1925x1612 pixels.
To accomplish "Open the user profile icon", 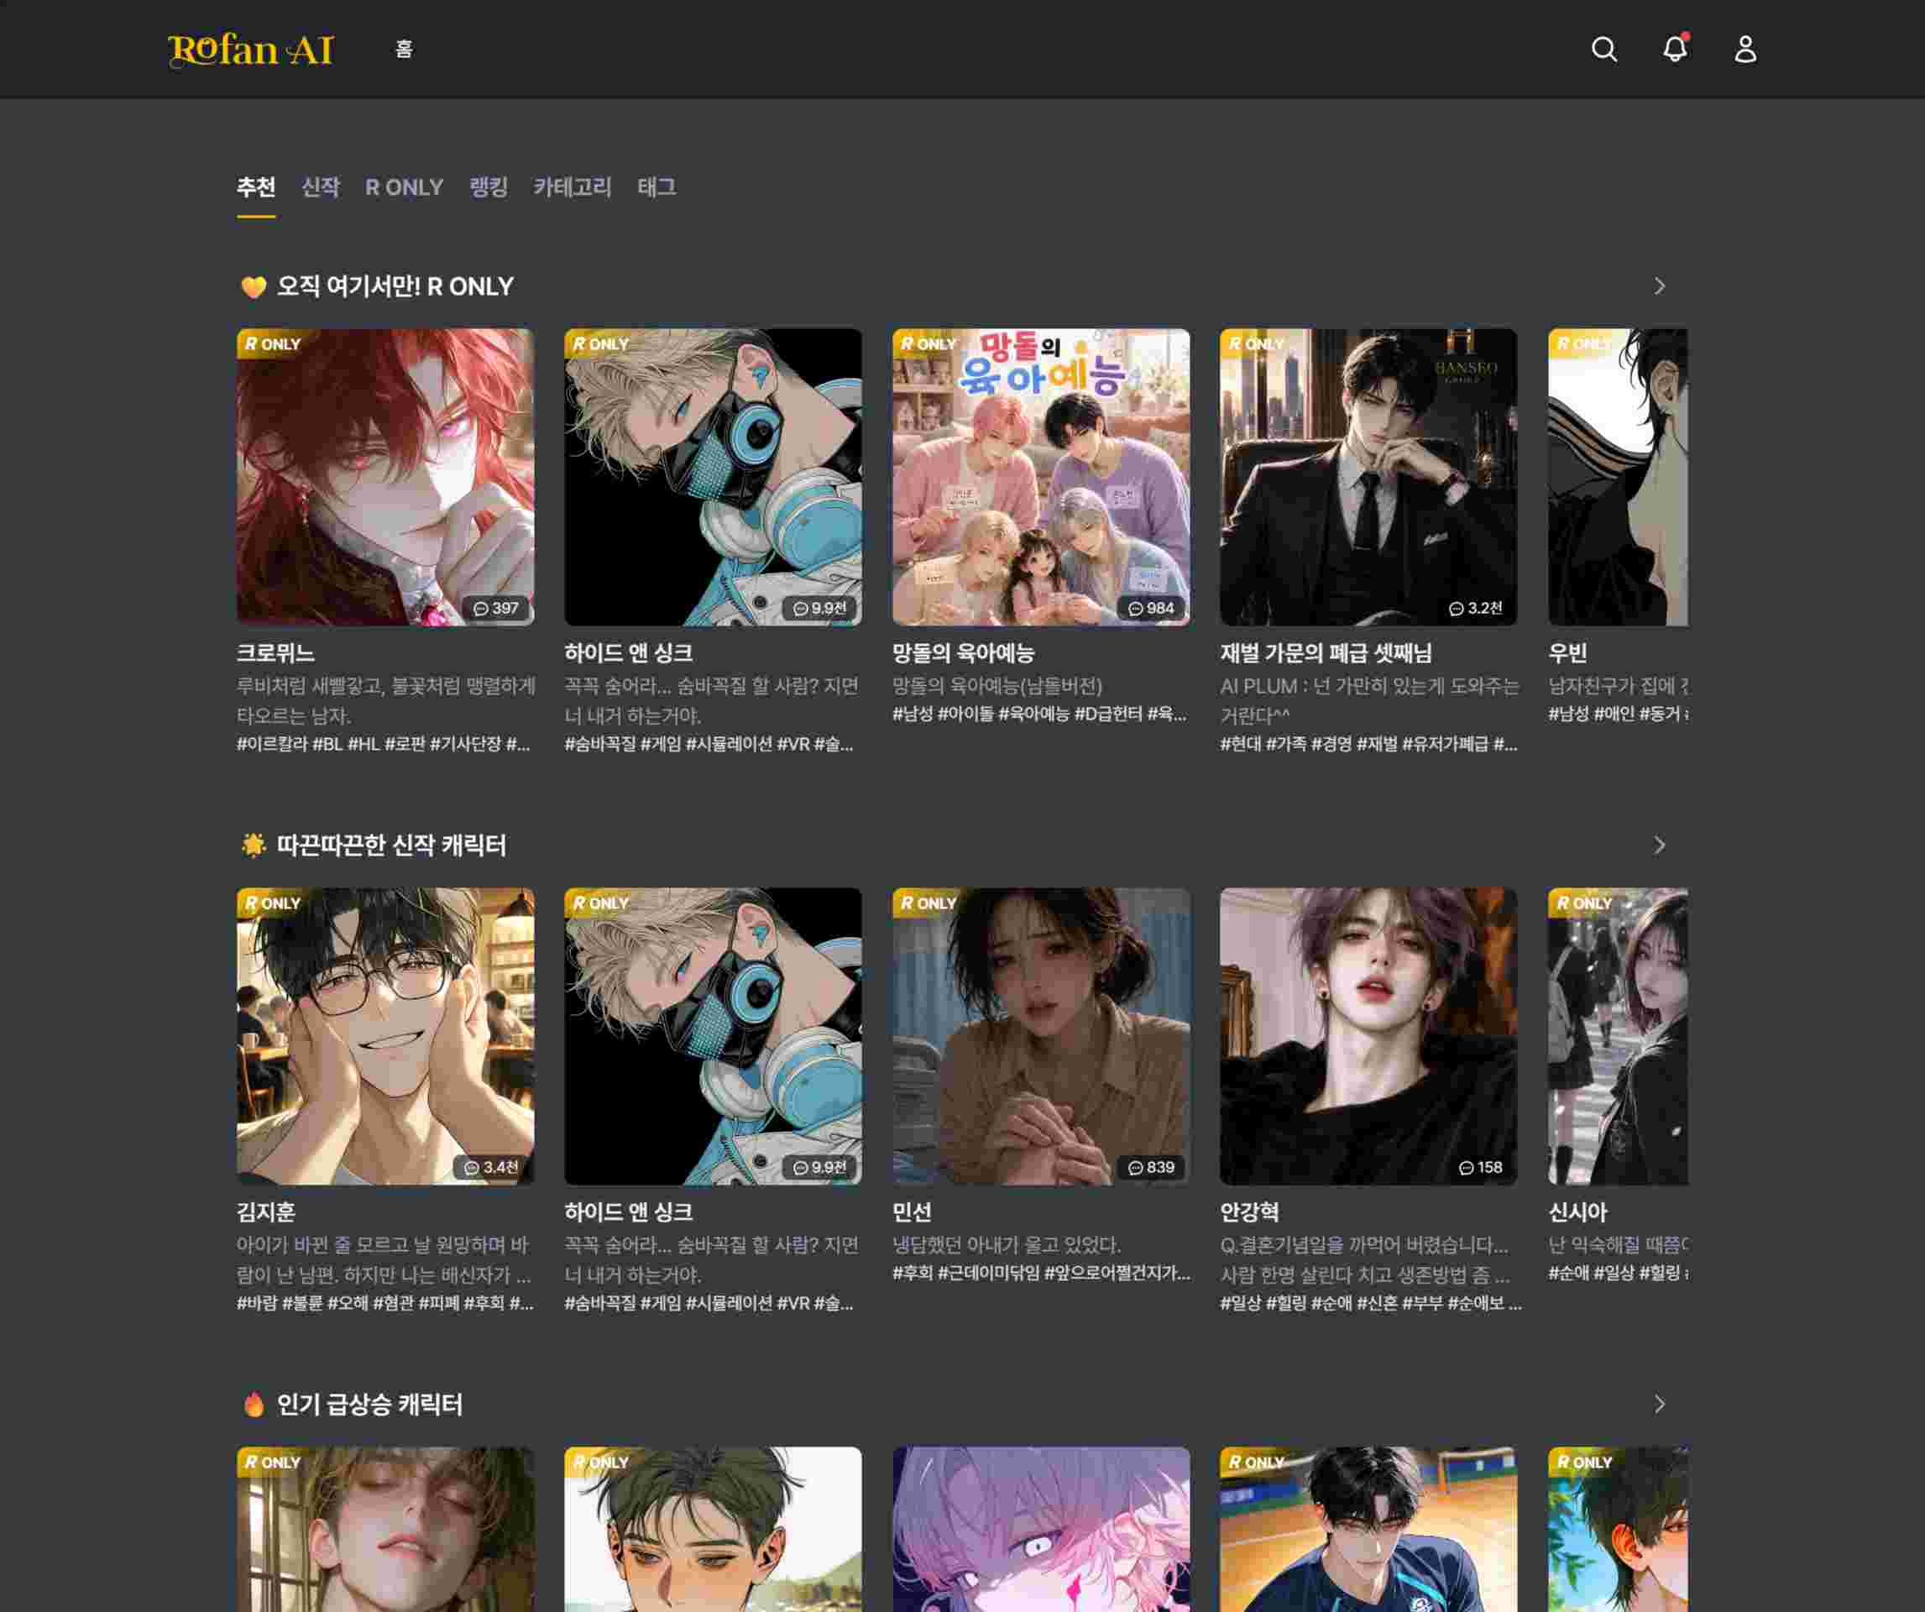I will (1745, 50).
